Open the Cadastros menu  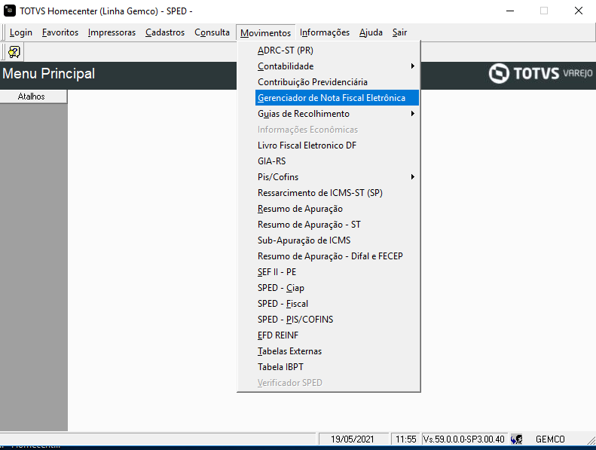[x=165, y=32]
